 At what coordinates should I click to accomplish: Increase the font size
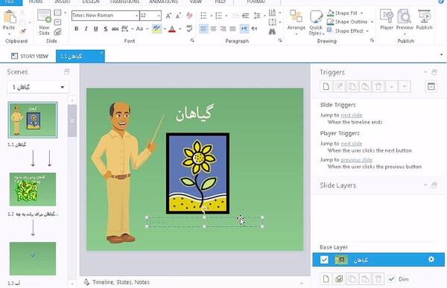(x=168, y=16)
